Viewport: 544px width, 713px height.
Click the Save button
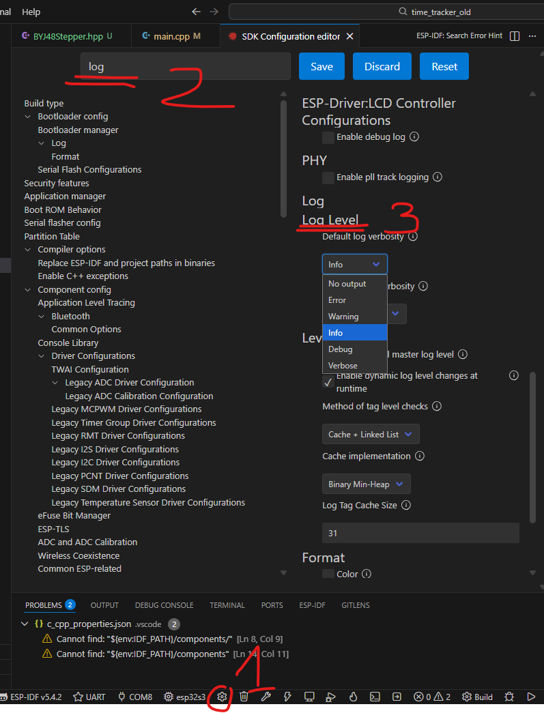pyautogui.click(x=321, y=66)
